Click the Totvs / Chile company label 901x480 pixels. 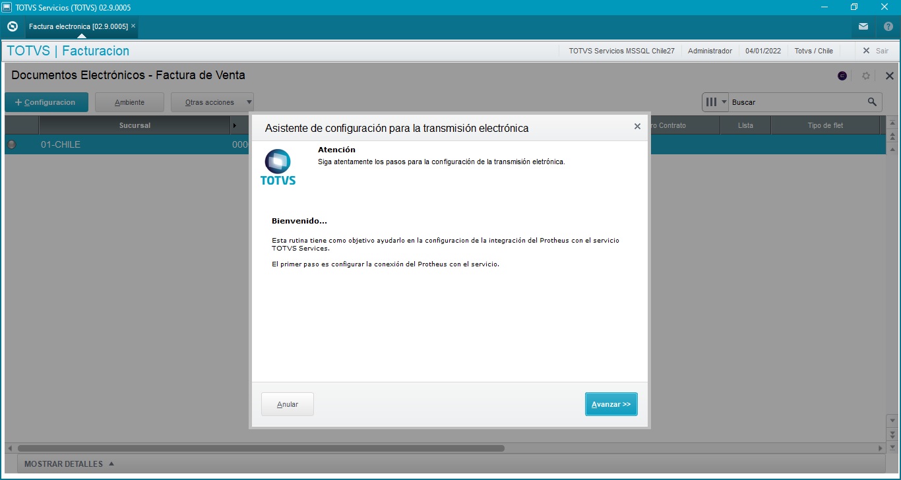tap(813, 51)
